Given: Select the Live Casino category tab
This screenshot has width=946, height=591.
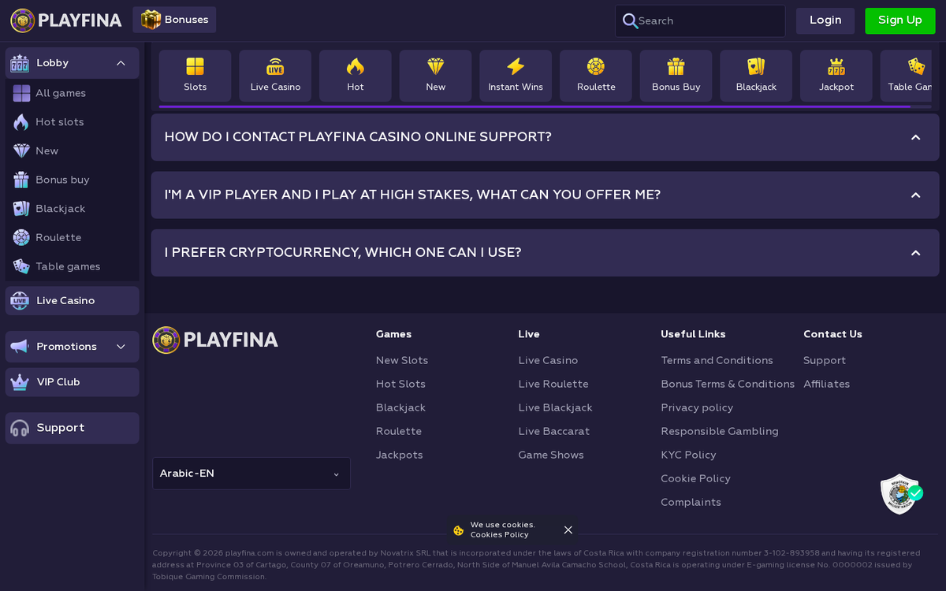Looking at the screenshot, I should (275, 76).
